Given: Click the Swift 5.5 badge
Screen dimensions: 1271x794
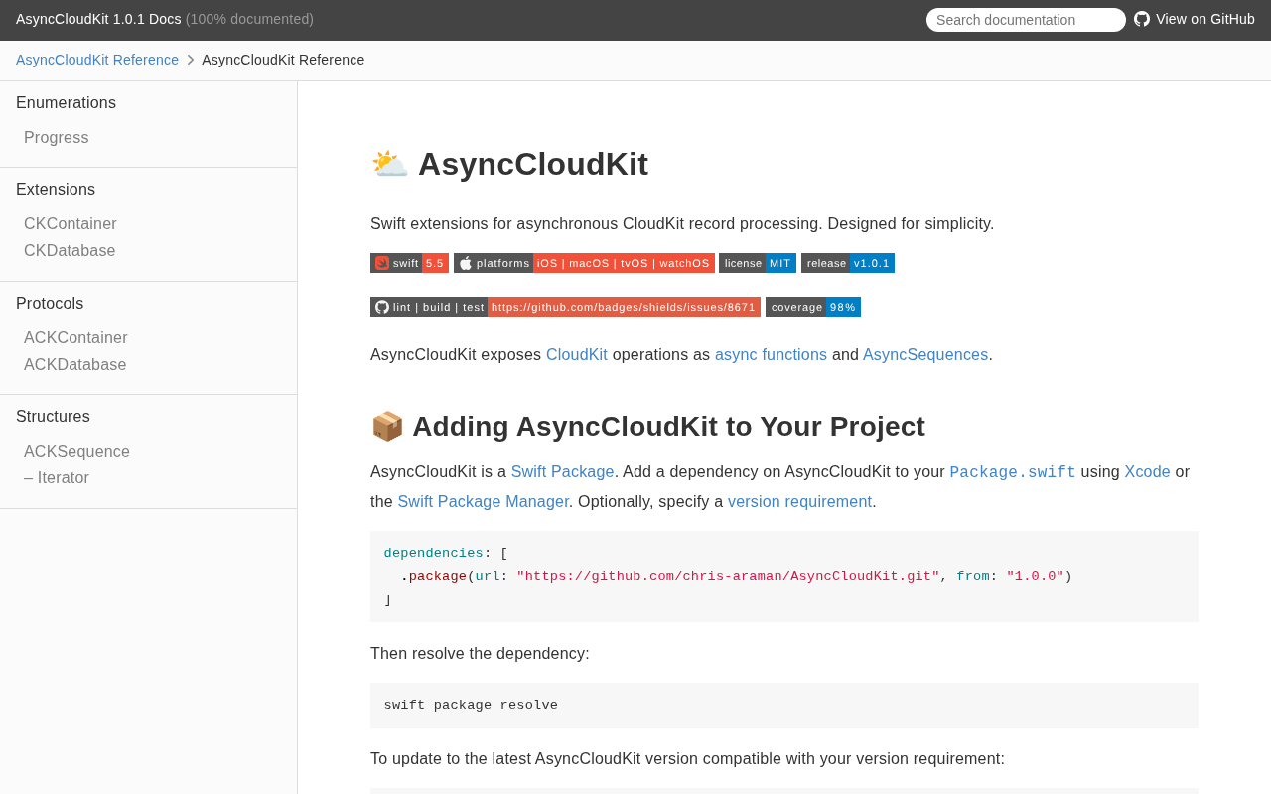Looking at the screenshot, I should [409, 263].
